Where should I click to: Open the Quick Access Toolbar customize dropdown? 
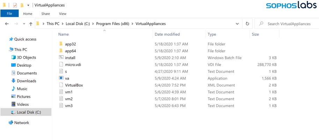click(28, 5)
